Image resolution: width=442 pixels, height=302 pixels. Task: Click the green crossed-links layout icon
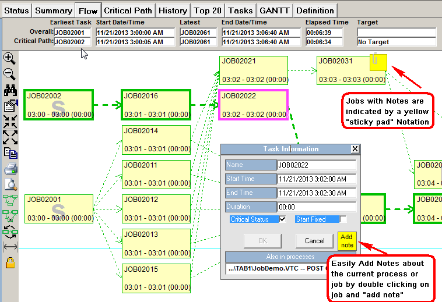click(10, 216)
